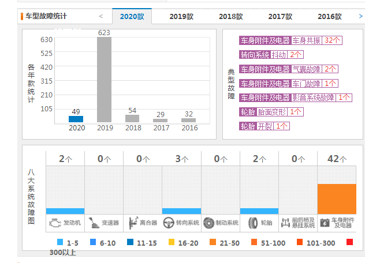
Task: Click the blue 2020 bar in chart
Action: pos(76,119)
